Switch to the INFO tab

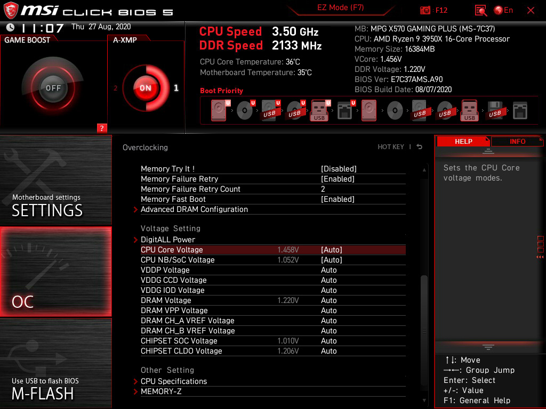[x=517, y=141]
